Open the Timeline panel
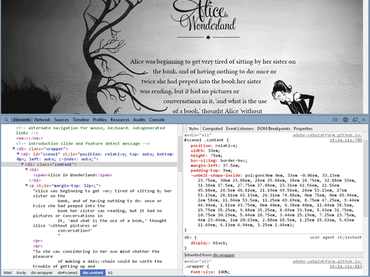This screenshot has height=277, width=370. coord(81,120)
